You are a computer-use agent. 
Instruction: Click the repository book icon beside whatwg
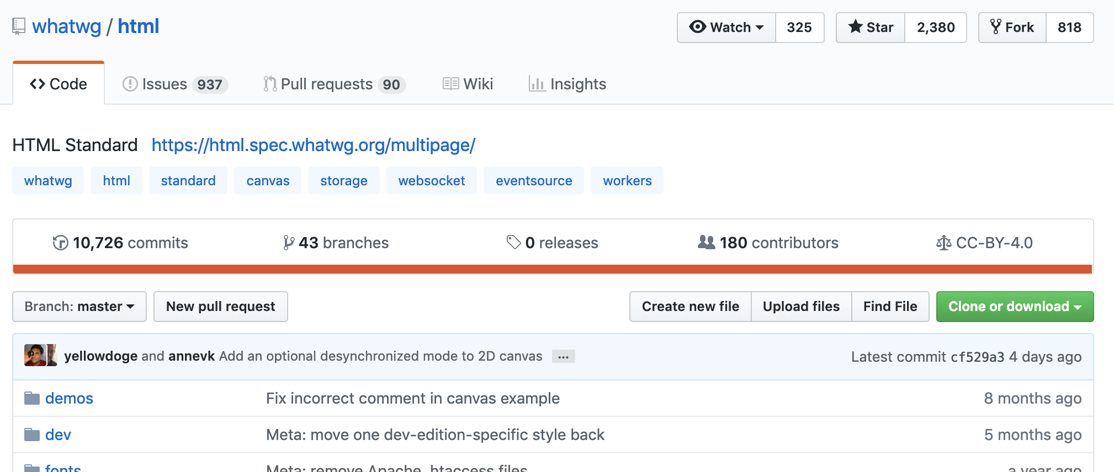tap(19, 26)
